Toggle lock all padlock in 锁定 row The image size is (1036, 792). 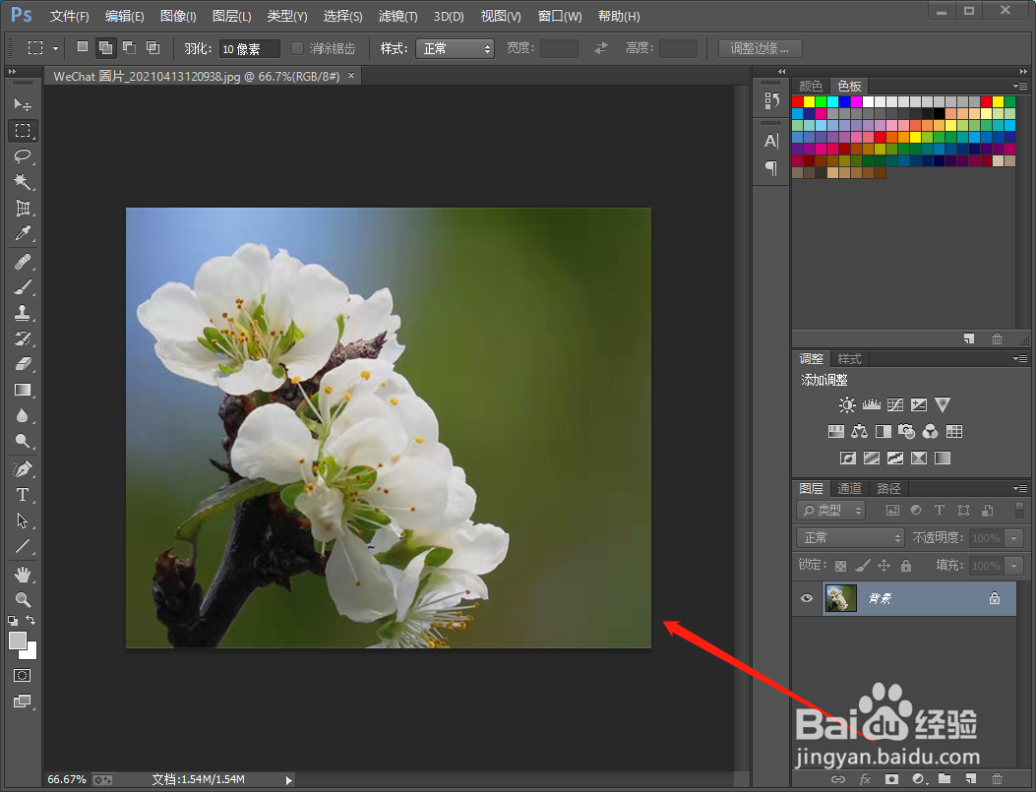tap(906, 566)
